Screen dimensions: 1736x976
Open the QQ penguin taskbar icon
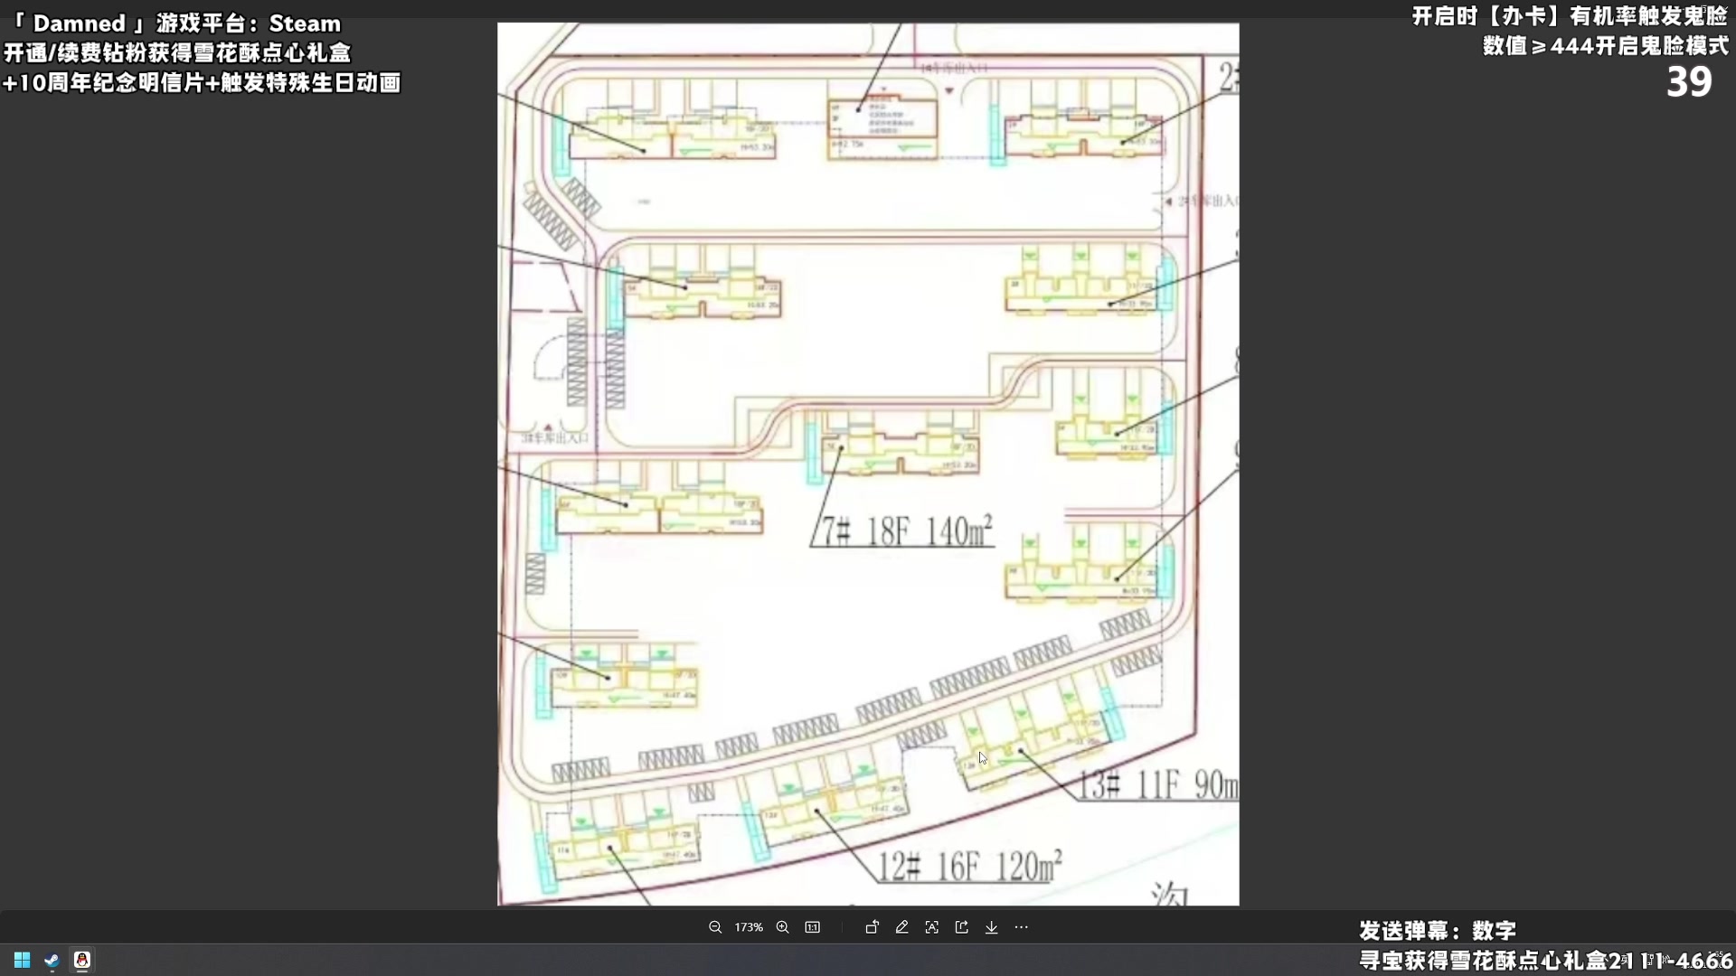pos(82,960)
